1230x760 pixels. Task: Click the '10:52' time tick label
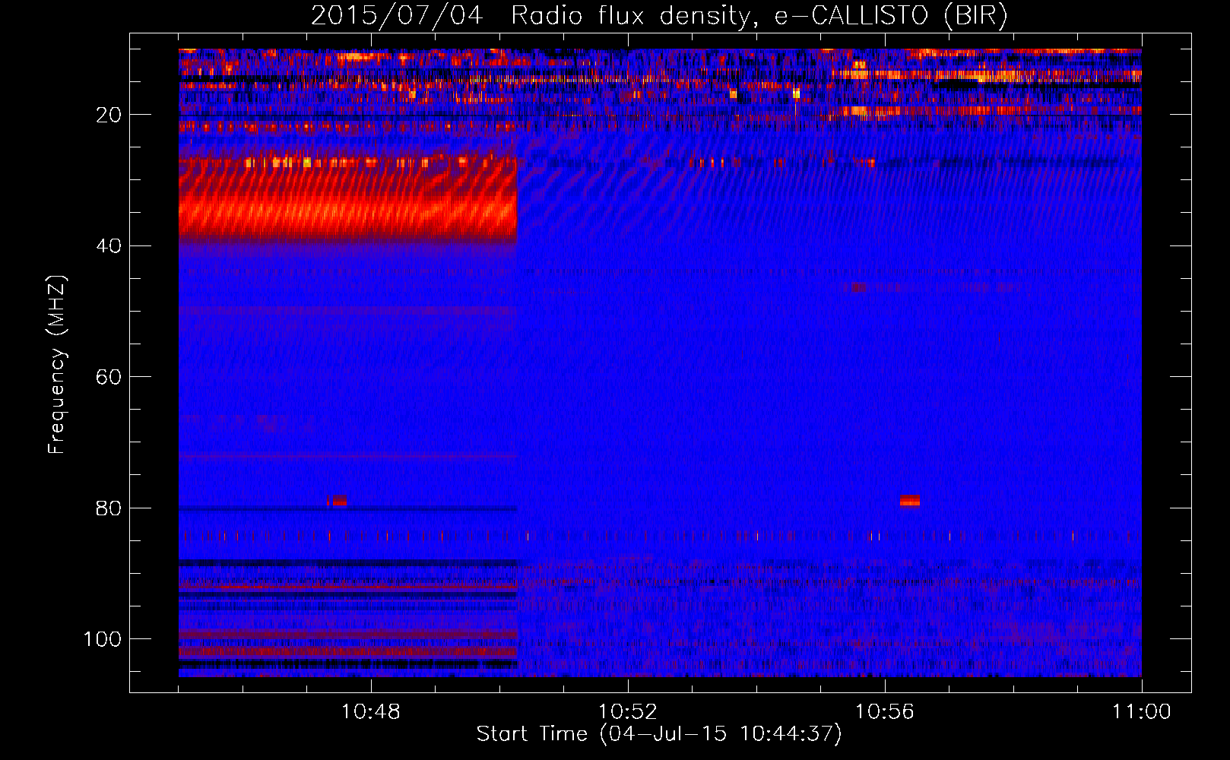point(627,712)
